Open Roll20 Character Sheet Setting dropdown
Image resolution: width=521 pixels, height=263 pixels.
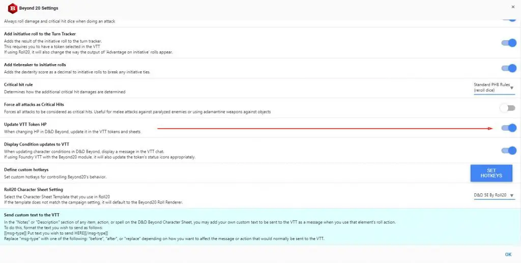pyautogui.click(x=494, y=195)
